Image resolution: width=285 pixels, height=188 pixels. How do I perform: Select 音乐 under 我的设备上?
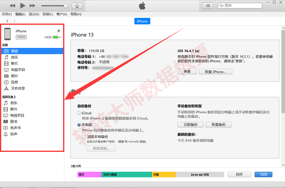pyautogui.click(x=32, y=103)
